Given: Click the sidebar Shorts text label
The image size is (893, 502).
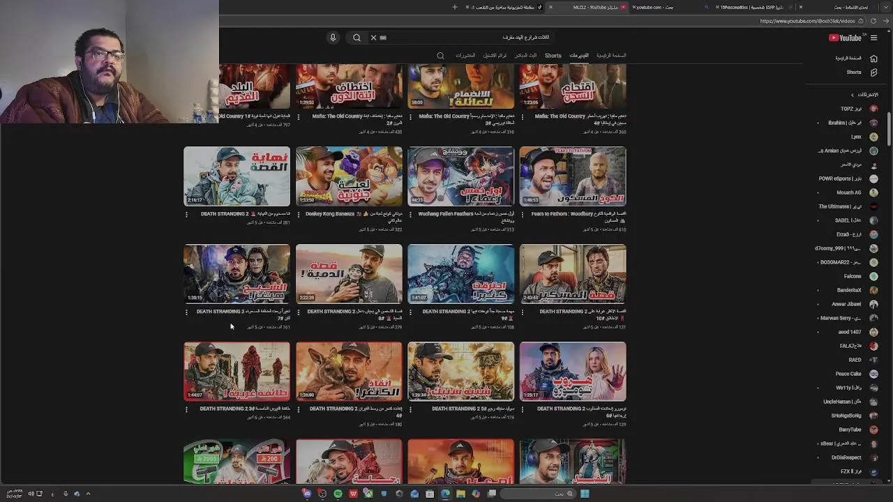Looking at the screenshot, I should [x=854, y=73].
